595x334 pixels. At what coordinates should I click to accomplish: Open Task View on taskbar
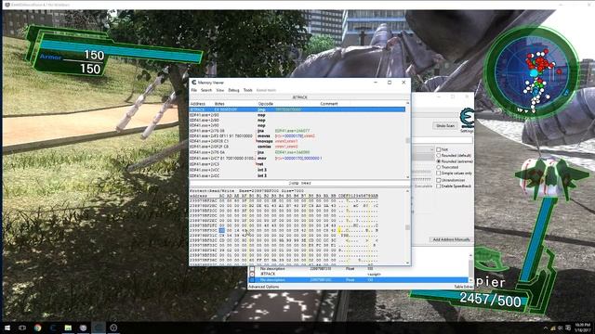[x=22, y=328]
